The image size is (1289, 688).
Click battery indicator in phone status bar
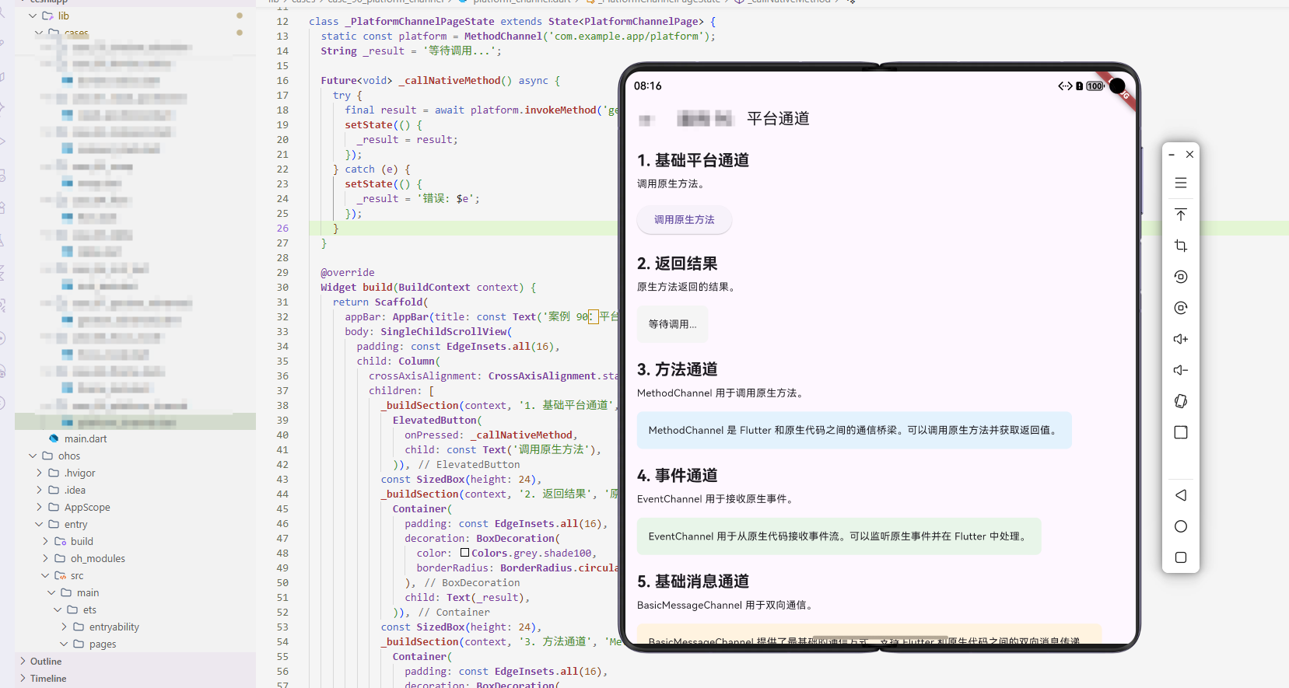[1095, 86]
